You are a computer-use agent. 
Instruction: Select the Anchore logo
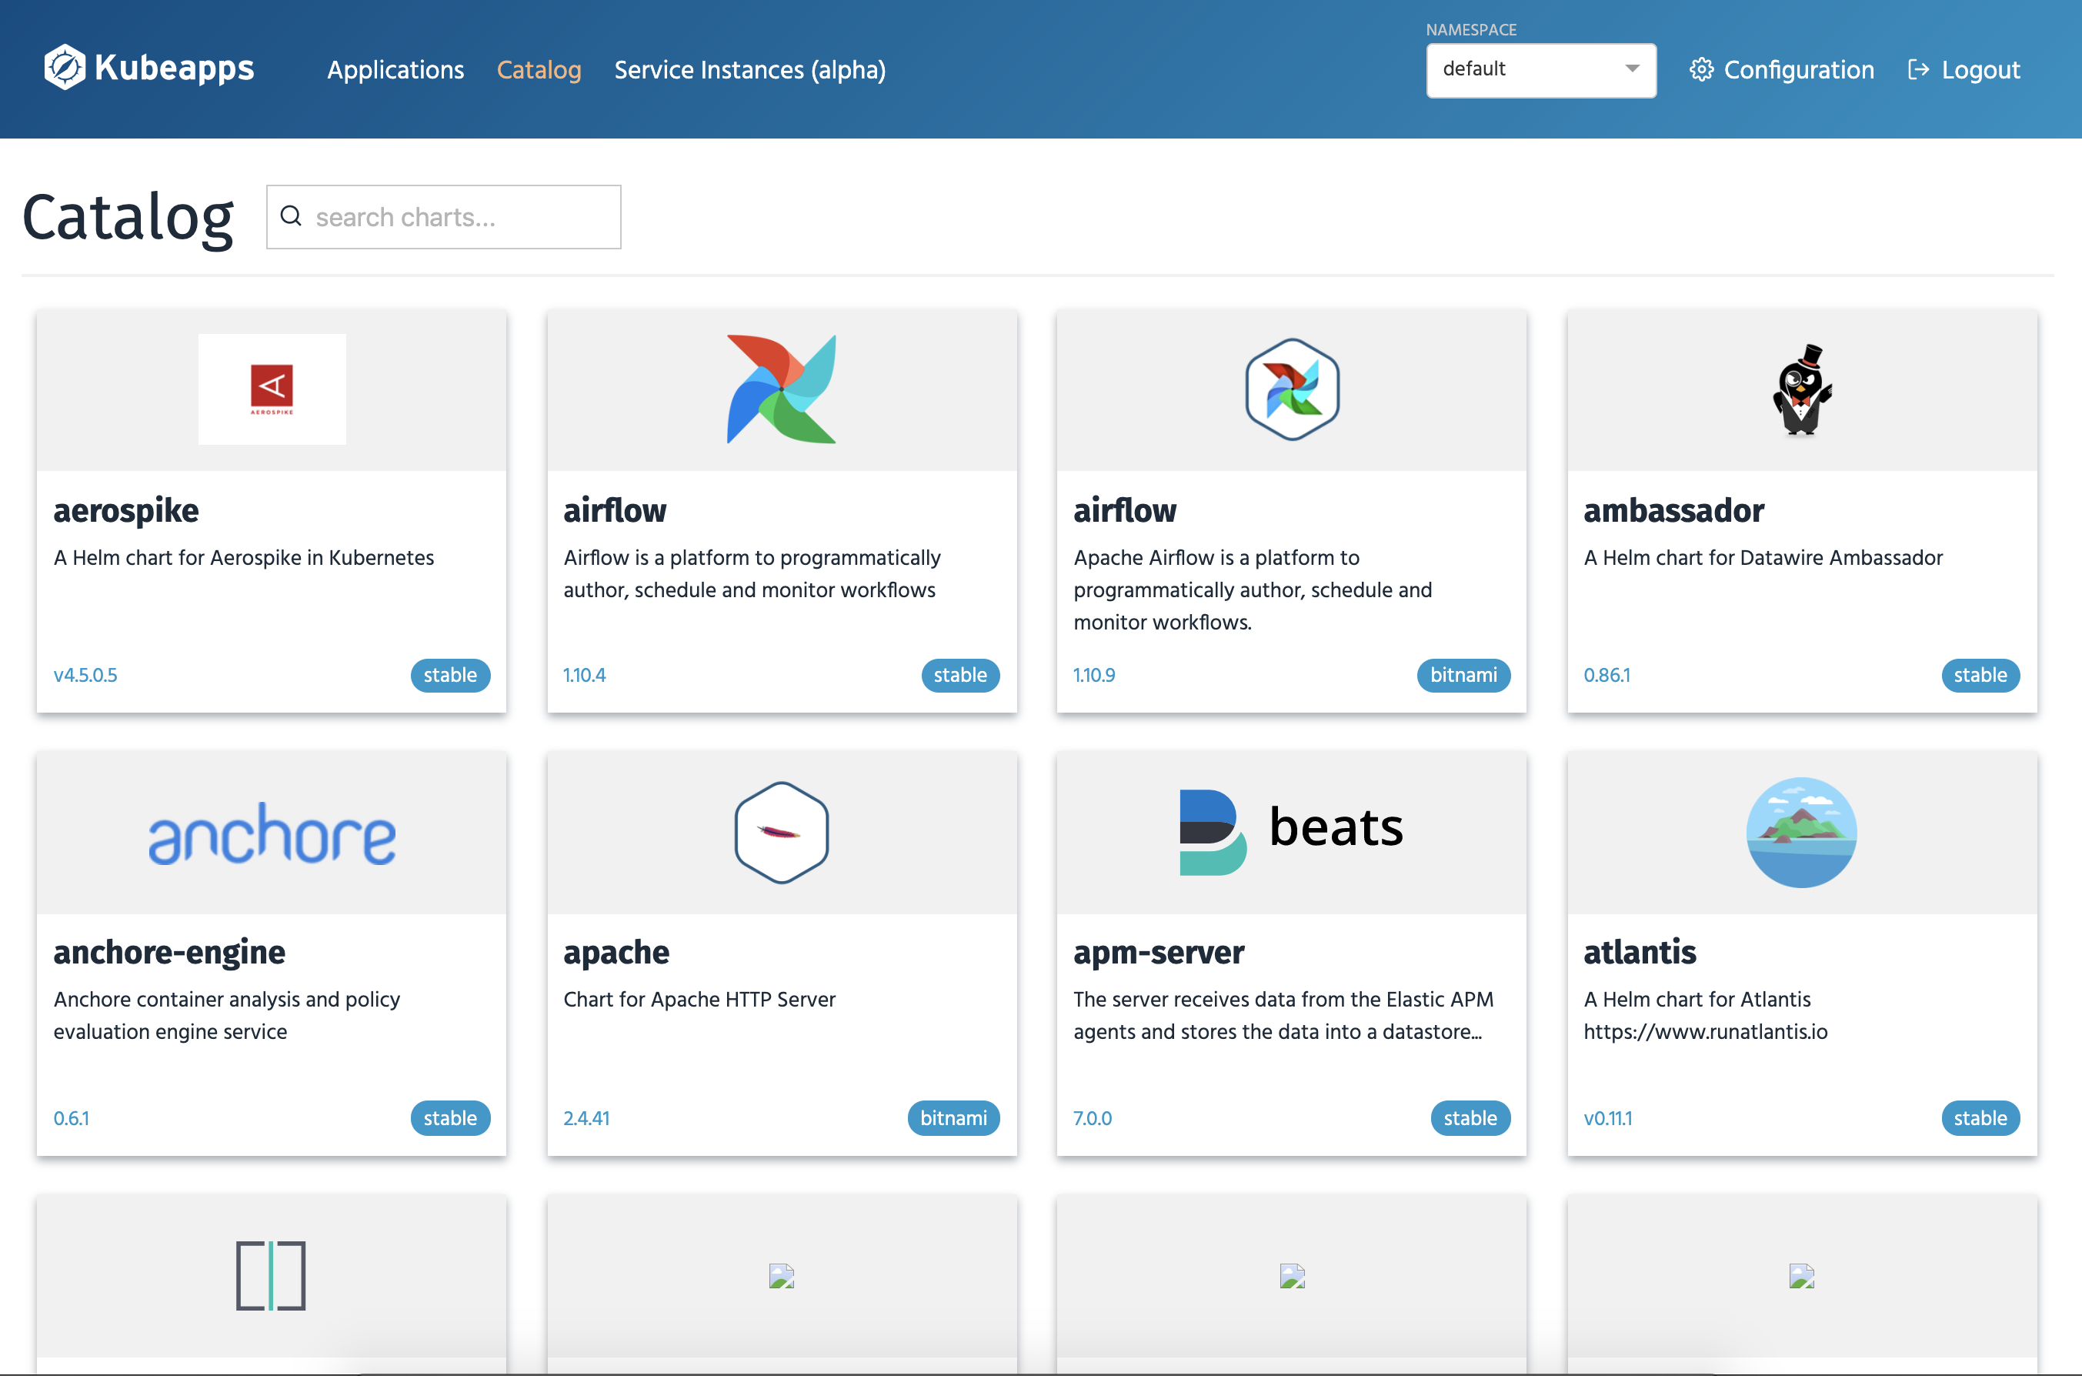[x=271, y=832]
